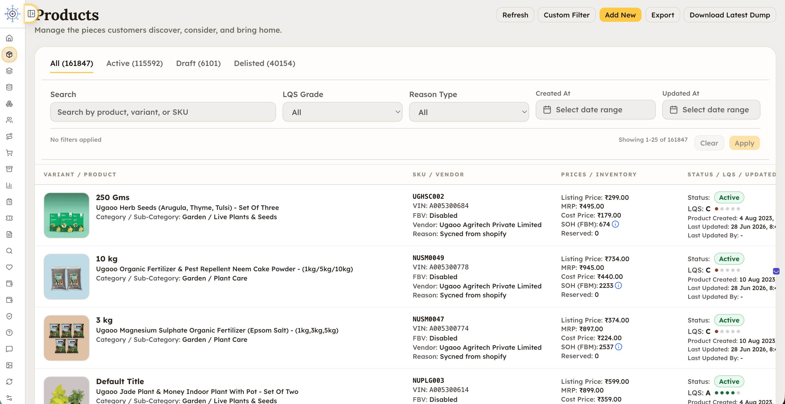Open the shield check icon in sidebar
This screenshot has width=785, height=404.
tap(10, 316)
